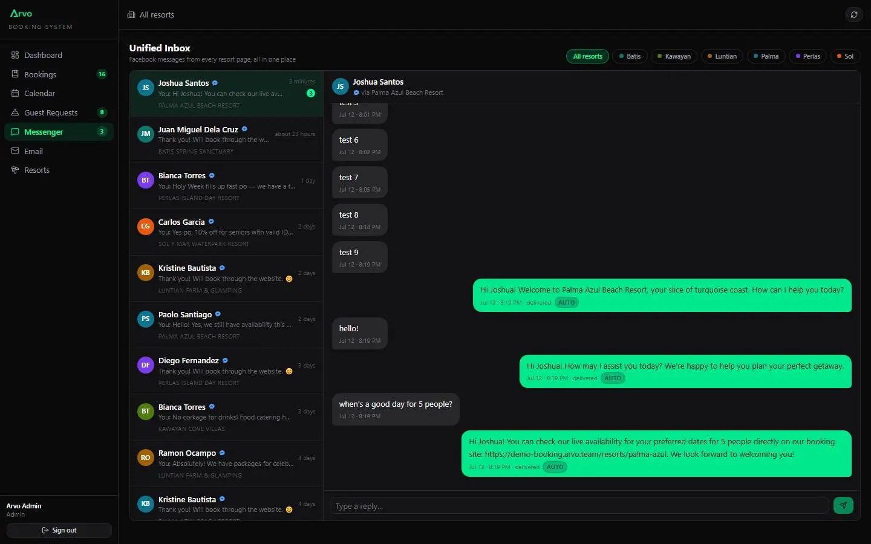This screenshot has height=544, width=871.
Task: Click the 'test 7' message bubble
Action: 359,183
